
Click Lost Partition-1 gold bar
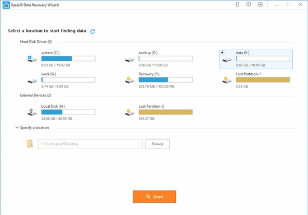tap(263, 80)
